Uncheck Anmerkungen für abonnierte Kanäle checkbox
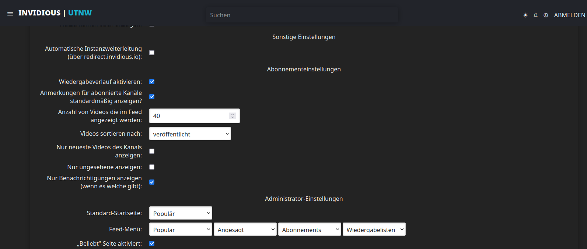This screenshot has width=587, height=249. pyautogui.click(x=152, y=97)
